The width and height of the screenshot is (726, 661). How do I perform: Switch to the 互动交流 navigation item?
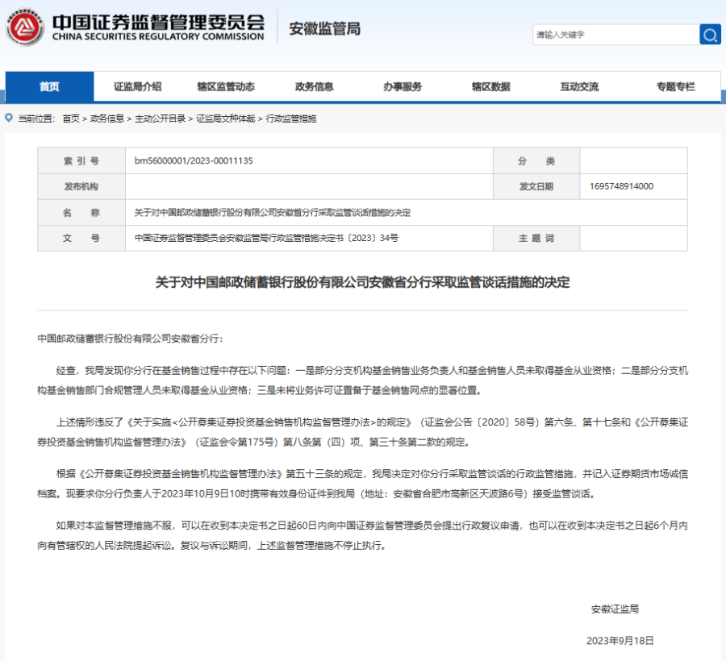(x=579, y=87)
